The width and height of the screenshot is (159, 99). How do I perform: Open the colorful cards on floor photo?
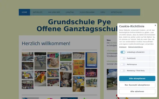[53, 73]
